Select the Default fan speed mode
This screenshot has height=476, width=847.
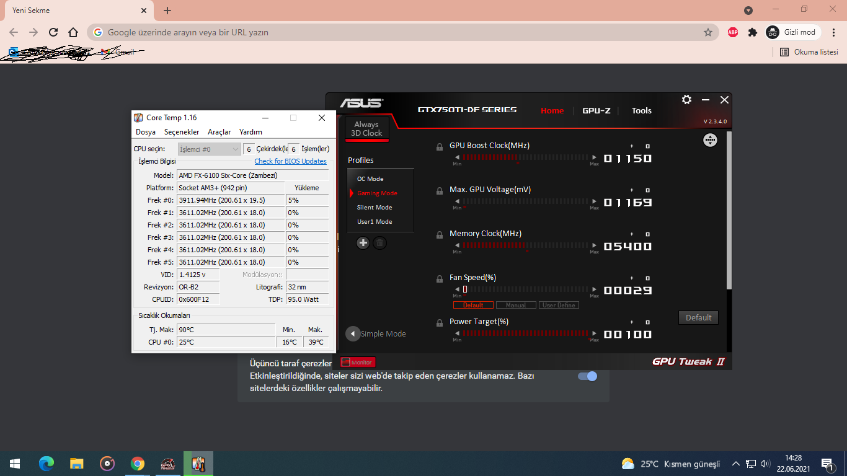pos(473,305)
